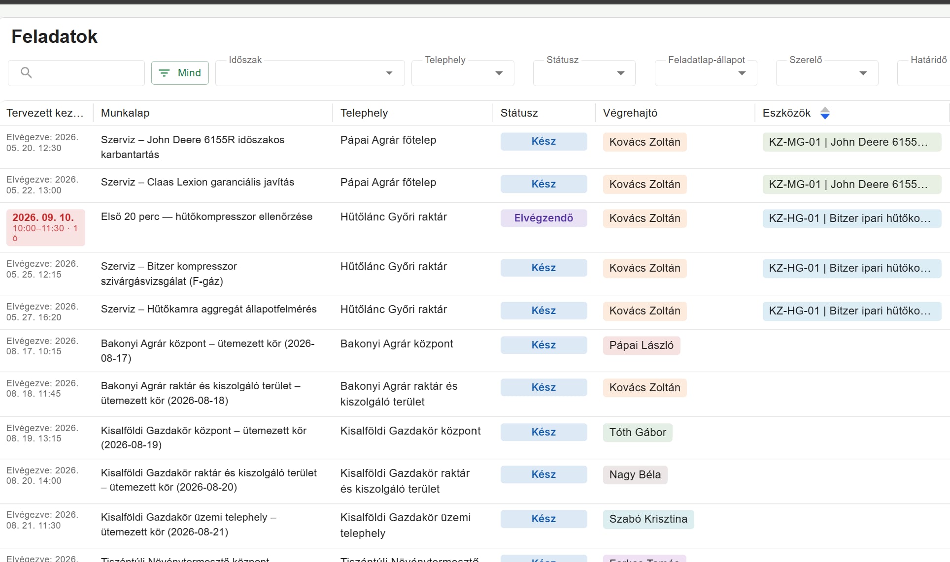Click the red 2026. 09. 10. date badge
Screen dimensions: 950x562
(45, 227)
